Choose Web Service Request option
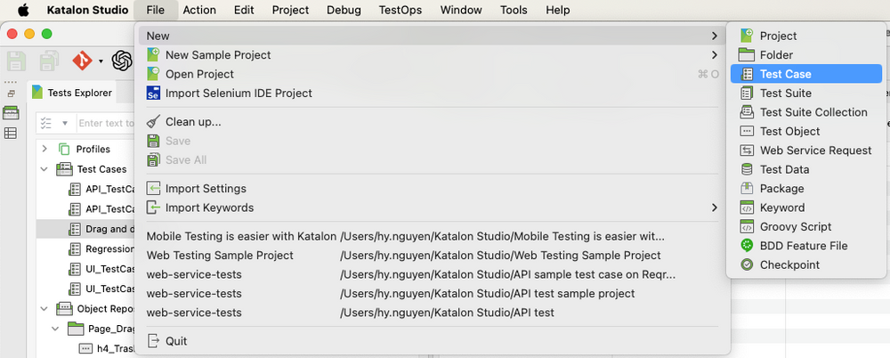890x358 pixels. tap(806, 150)
